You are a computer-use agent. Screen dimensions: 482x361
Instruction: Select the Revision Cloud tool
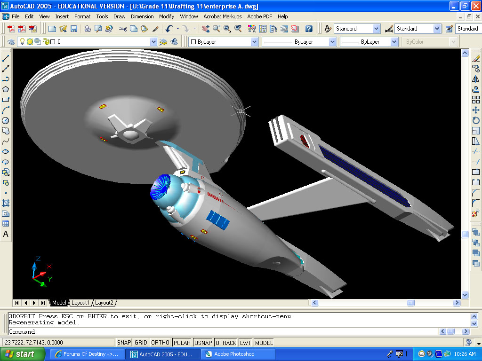coord(6,131)
